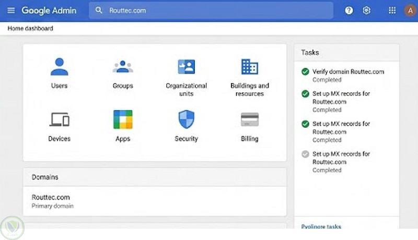
Task: Open the hamburger main menu
Action: (11, 10)
